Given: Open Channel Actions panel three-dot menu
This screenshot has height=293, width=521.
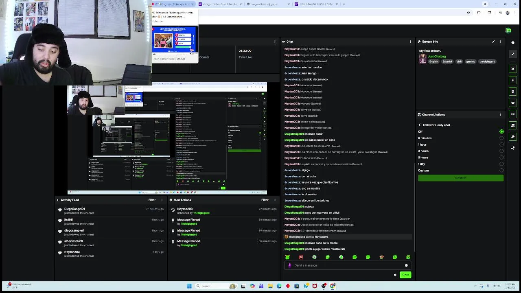Looking at the screenshot, I should tap(501, 115).
